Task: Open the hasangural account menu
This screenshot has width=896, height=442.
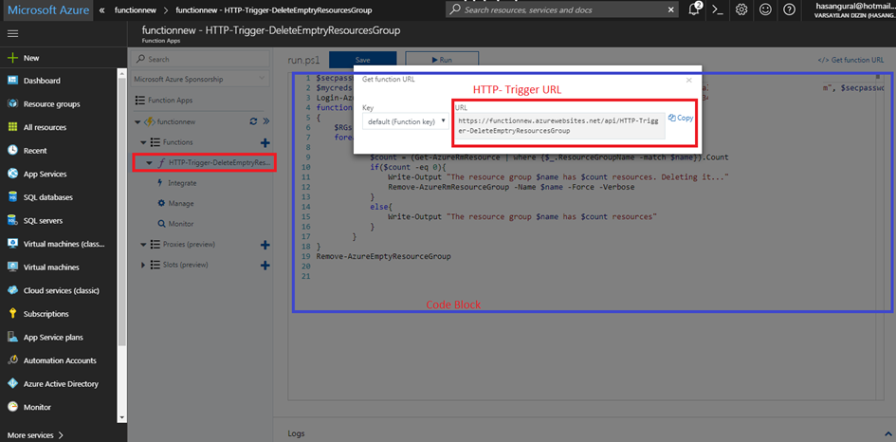Action: [853, 9]
